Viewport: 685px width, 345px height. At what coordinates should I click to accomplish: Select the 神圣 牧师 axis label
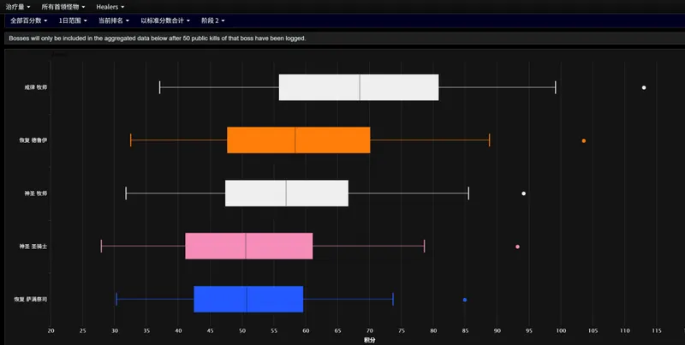coord(35,193)
